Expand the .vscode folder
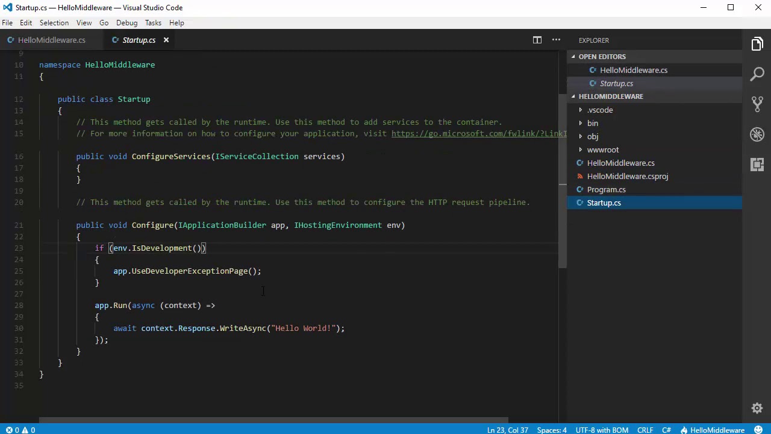The height and width of the screenshot is (434, 771). (599, 110)
